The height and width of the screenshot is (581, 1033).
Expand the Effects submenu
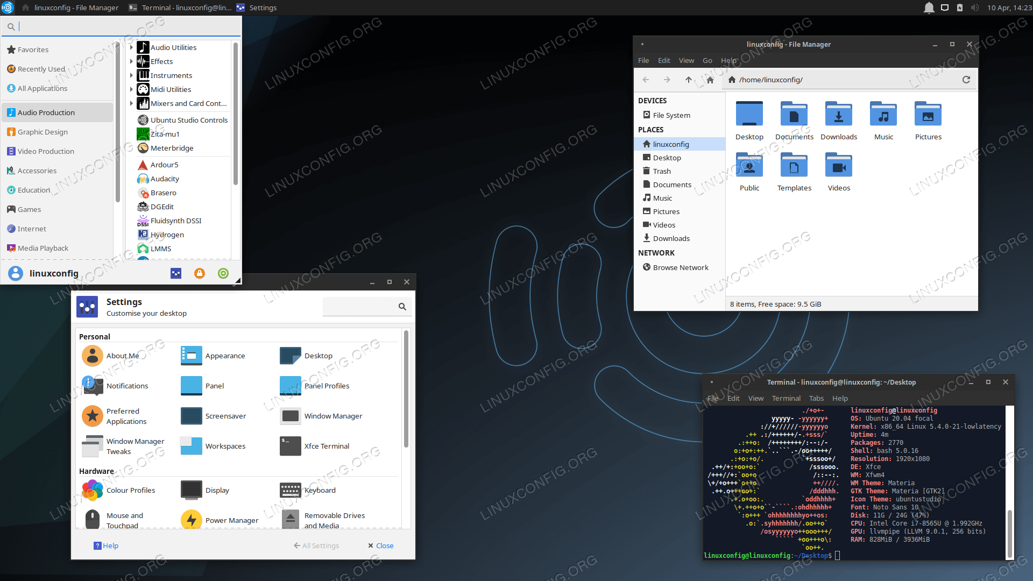coord(131,61)
